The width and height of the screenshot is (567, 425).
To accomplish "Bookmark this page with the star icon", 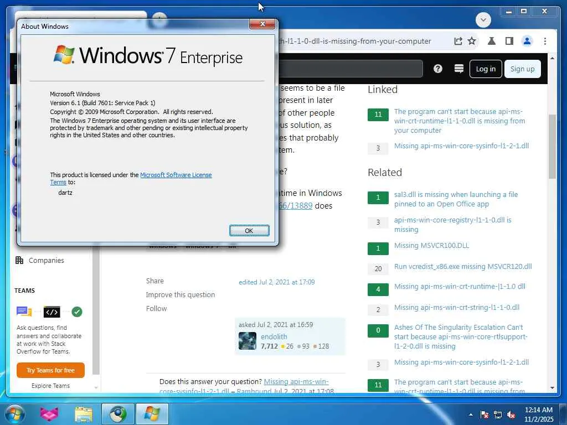I will 472,41.
